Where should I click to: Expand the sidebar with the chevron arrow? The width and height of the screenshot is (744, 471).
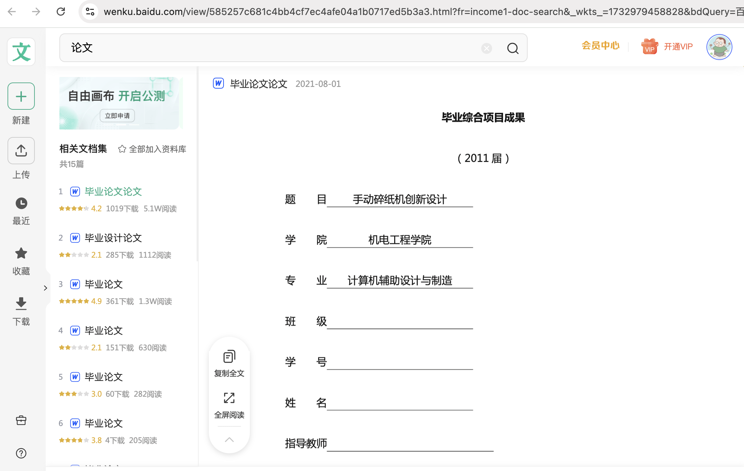point(46,288)
